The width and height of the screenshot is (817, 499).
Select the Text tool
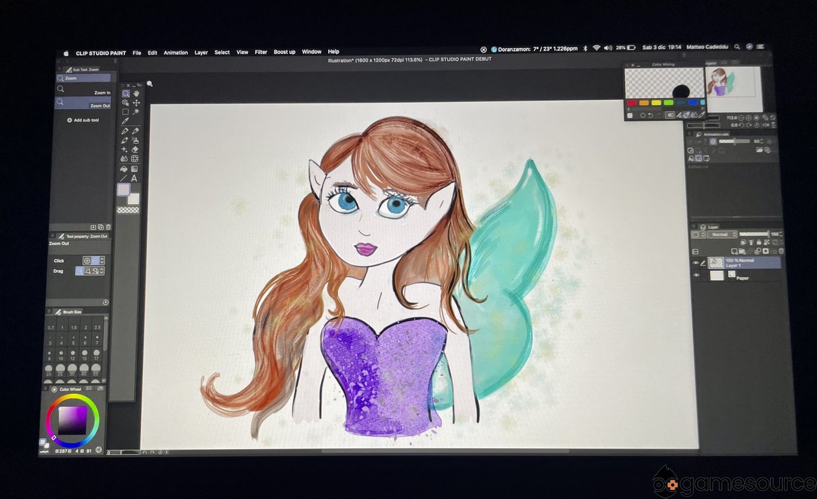[x=135, y=178]
